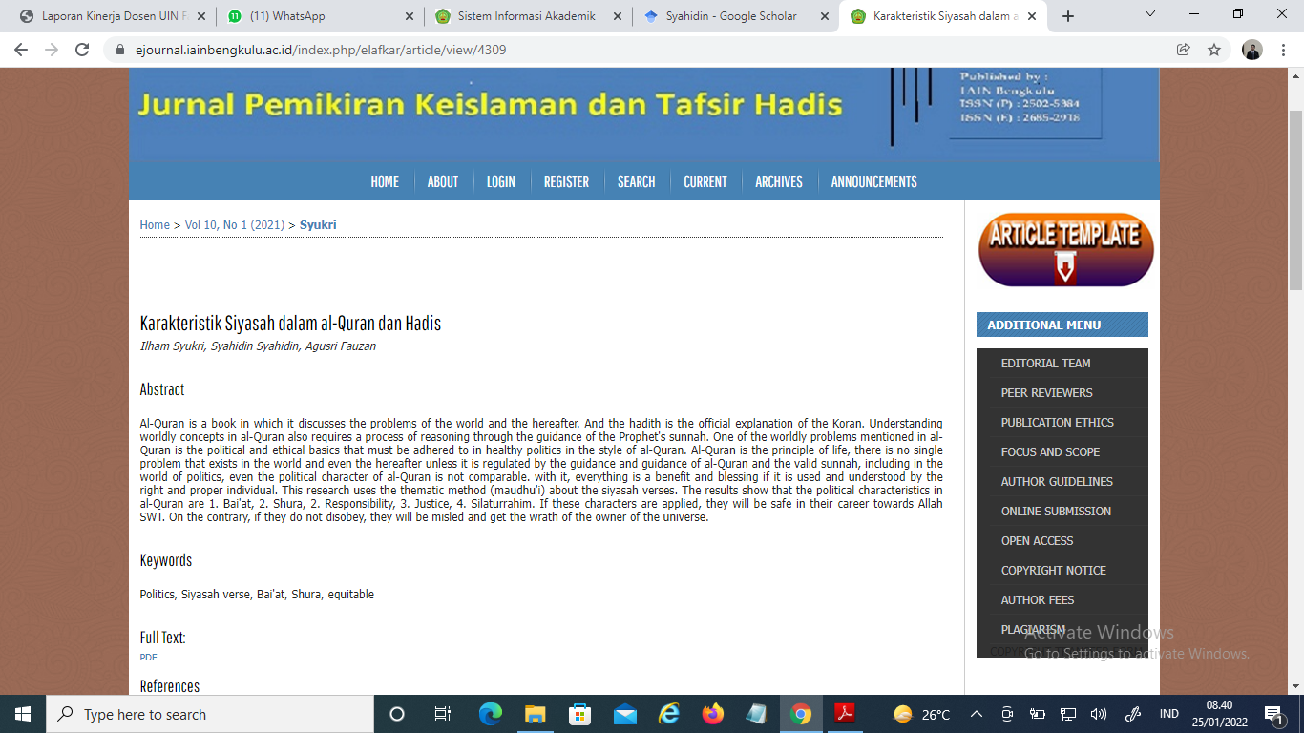Click the new tab plus button
1304x733 pixels.
(1068, 16)
